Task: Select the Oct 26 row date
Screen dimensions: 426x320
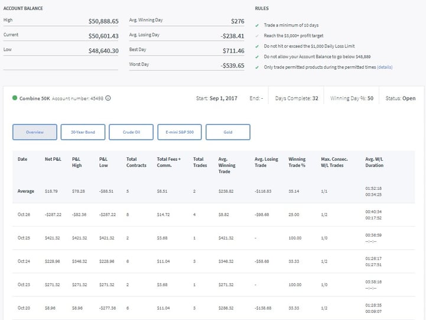Action: pyautogui.click(x=23, y=214)
